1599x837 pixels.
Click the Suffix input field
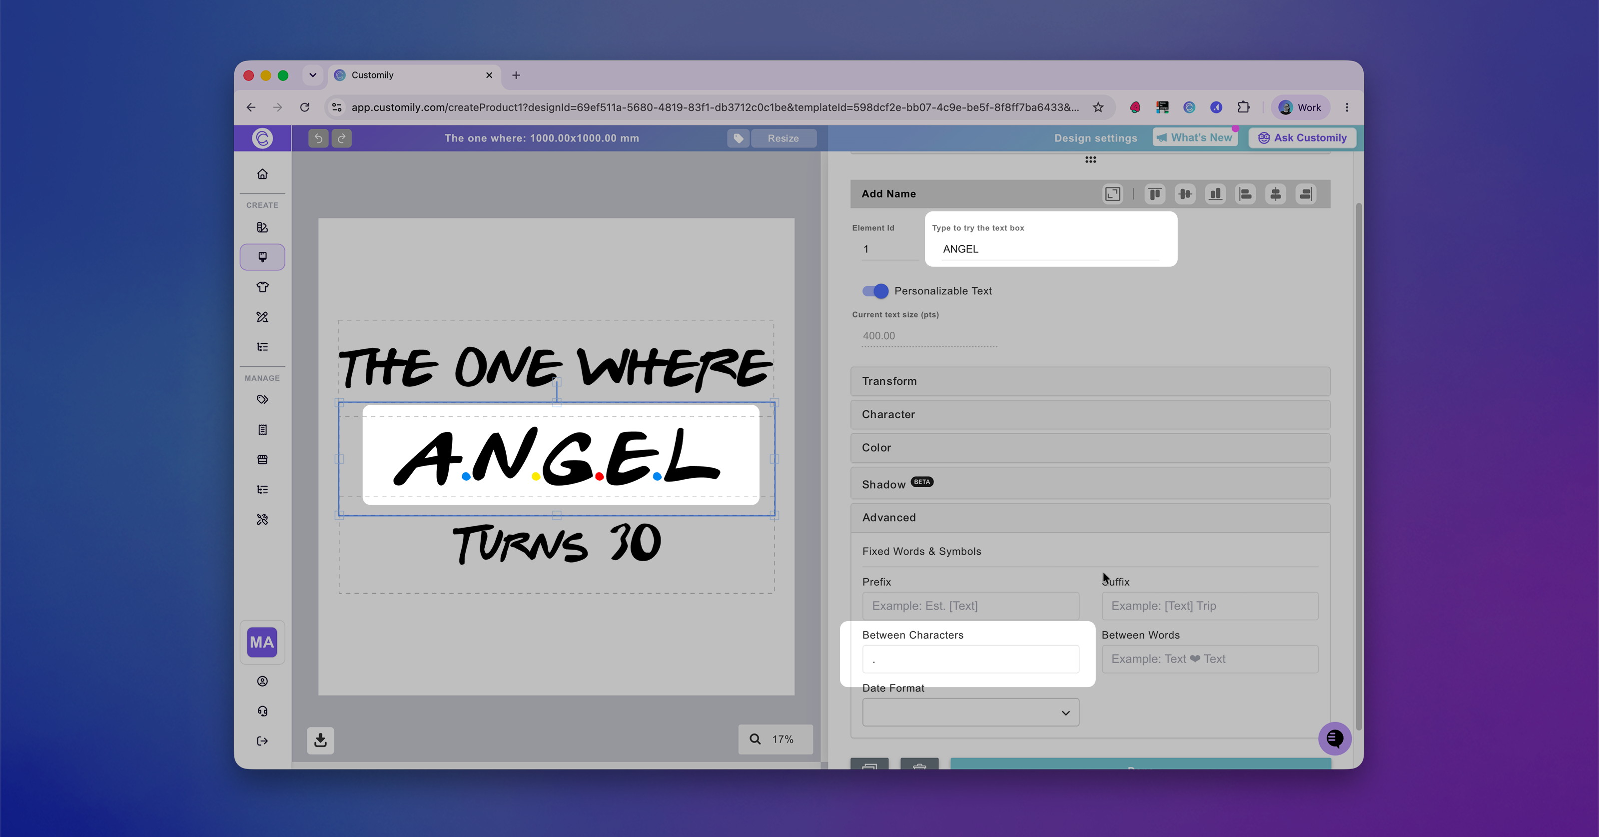pos(1210,606)
